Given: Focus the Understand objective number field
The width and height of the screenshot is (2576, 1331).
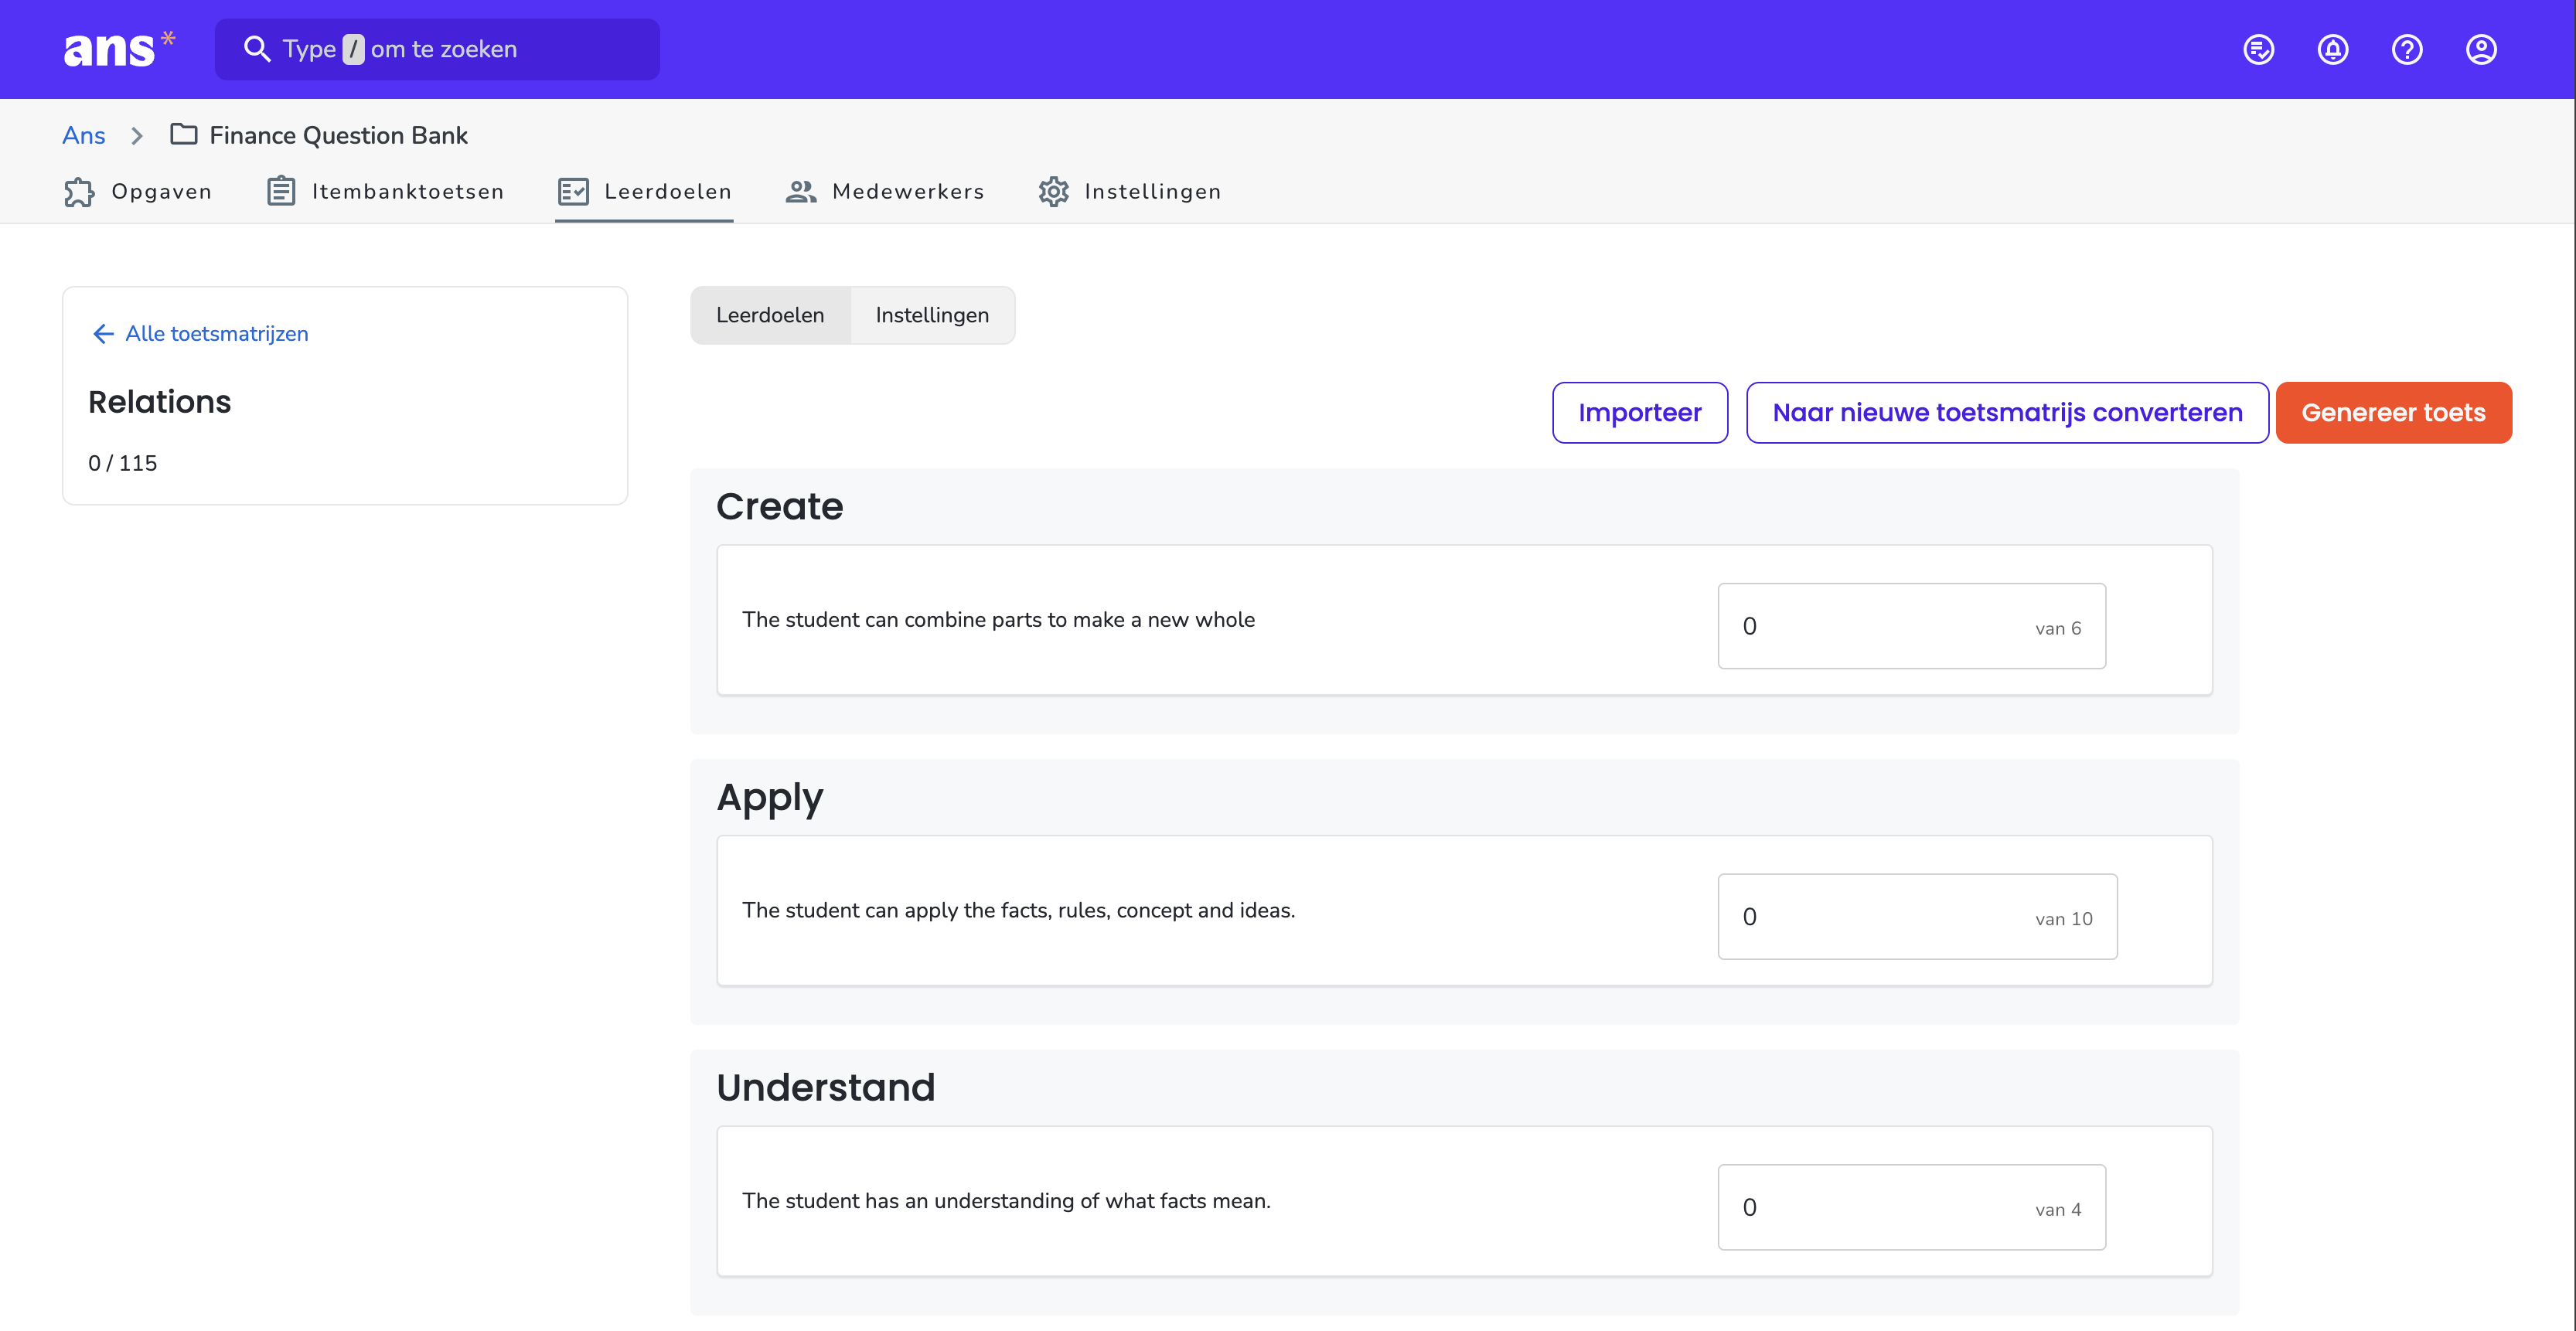Looking at the screenshot, I should click(x=1911, y=1207).
